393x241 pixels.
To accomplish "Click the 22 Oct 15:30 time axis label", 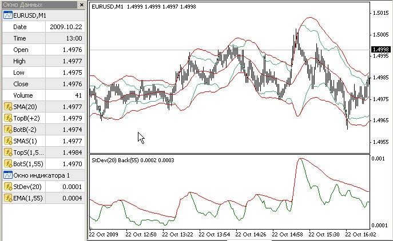I will [324, 235].
